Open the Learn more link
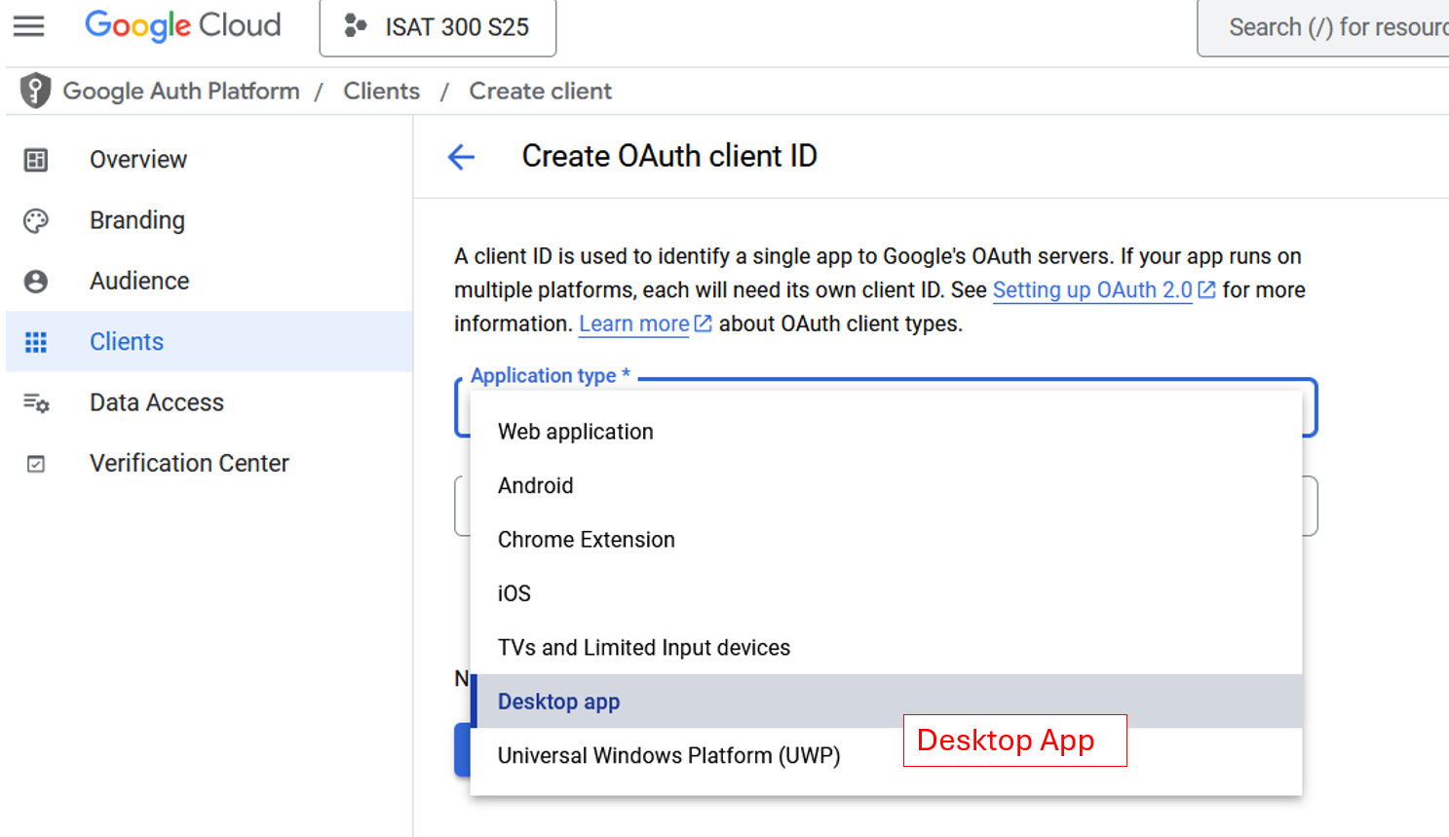The width and height of the screenshot is (1449, 837). click(x=634, y=323)
